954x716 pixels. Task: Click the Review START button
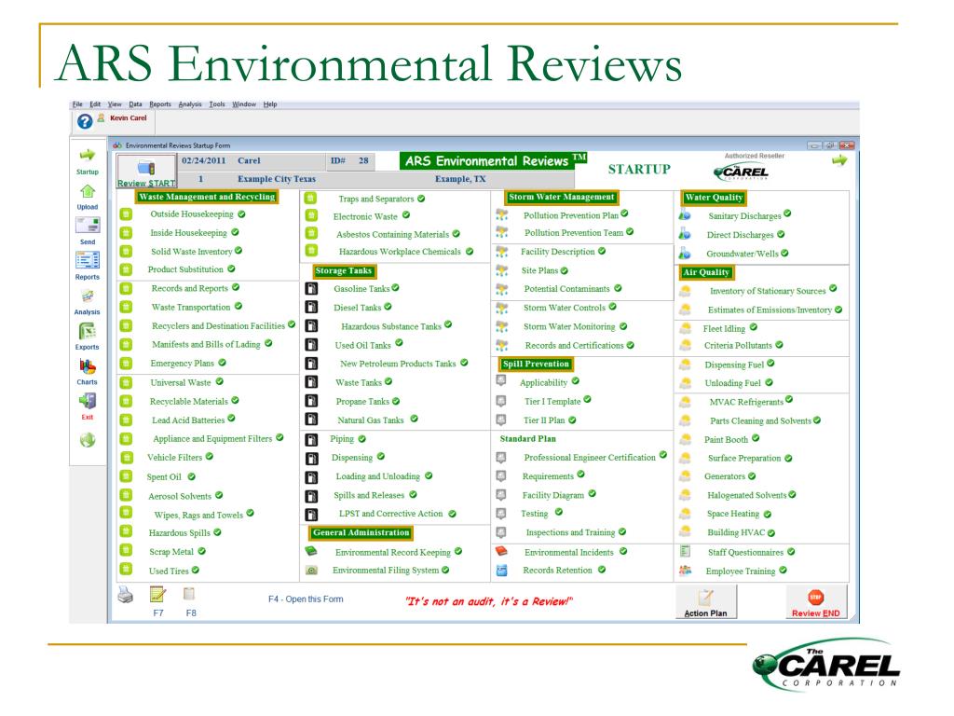(146, 172)
